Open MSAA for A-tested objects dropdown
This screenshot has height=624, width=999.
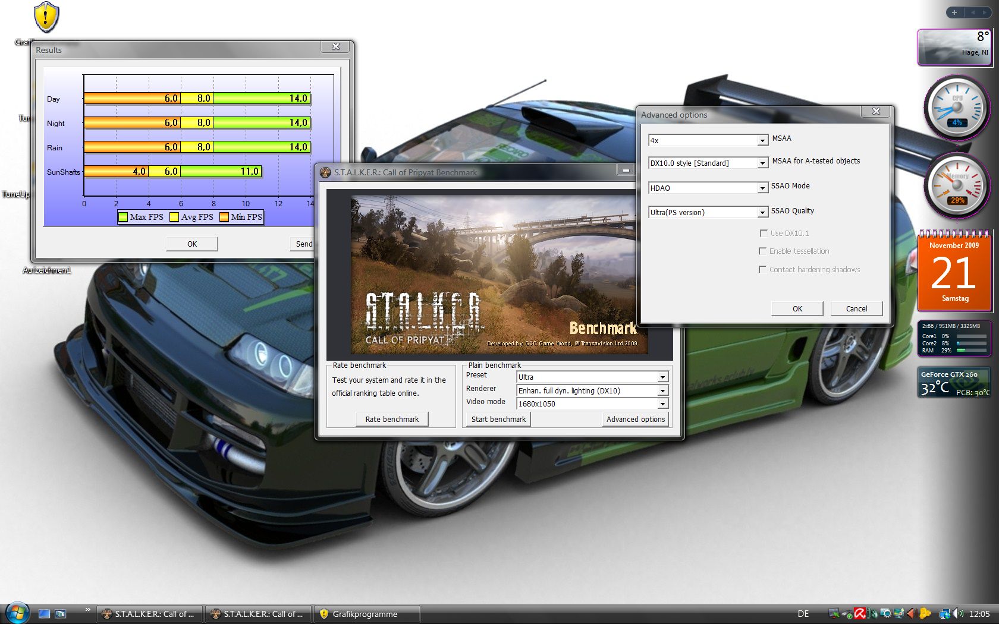(x=708, y=163)
